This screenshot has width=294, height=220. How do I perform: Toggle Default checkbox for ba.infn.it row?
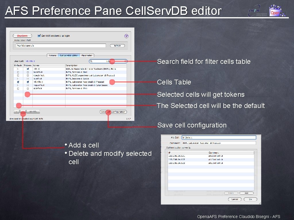18,72
